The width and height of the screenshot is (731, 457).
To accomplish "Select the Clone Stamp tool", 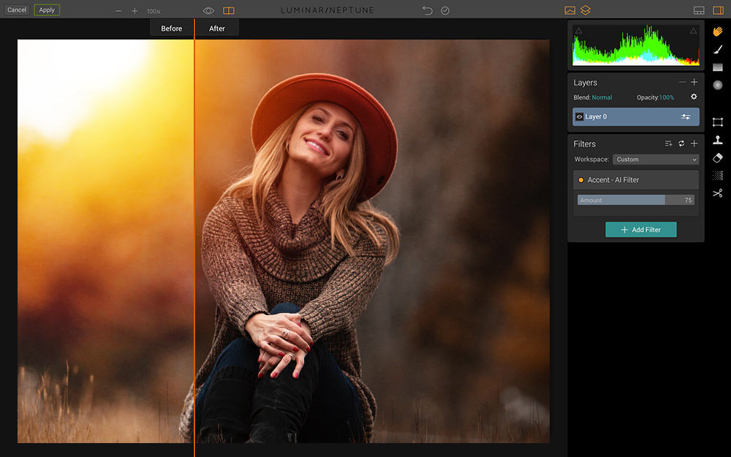I will point(718,140).
